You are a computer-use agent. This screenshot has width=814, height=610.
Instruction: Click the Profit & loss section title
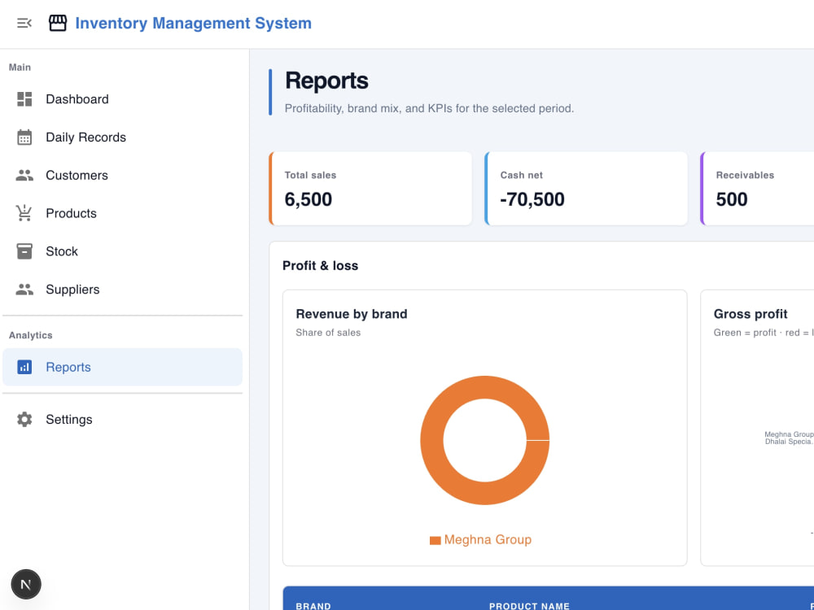point(320,266)
